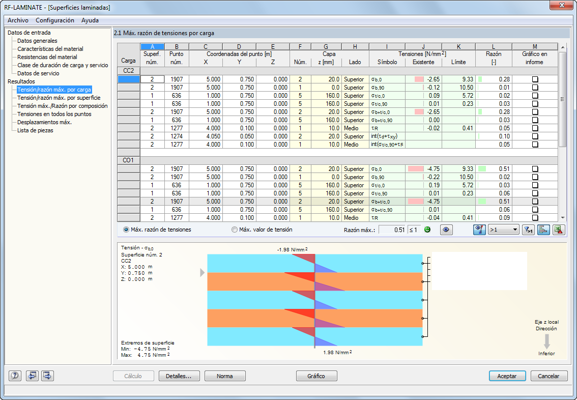
Task: Check informe box for CO1 τR row
Action: pyautogui.click(x=535, y=217)
